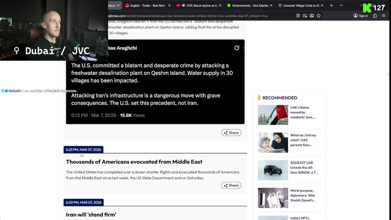Click the Abbas Araghchi tweet author name

122,48
